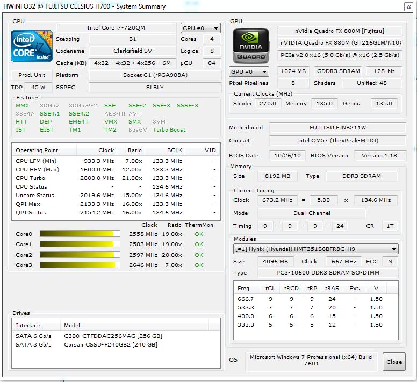Click the Version 1.18 BIOS field
This screenshot has width=417, height=382.
[x=380, y=155]
